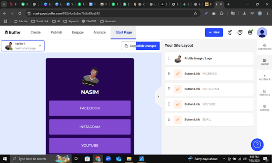
Task: Open the Statistics panel
Action: click(264, 92)
